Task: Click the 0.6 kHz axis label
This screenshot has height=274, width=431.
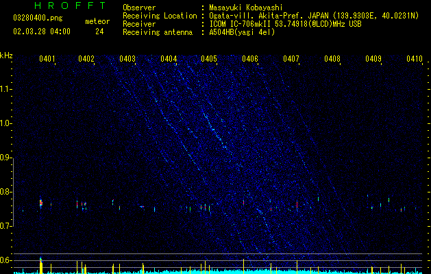Action: (x=5, y=260)
